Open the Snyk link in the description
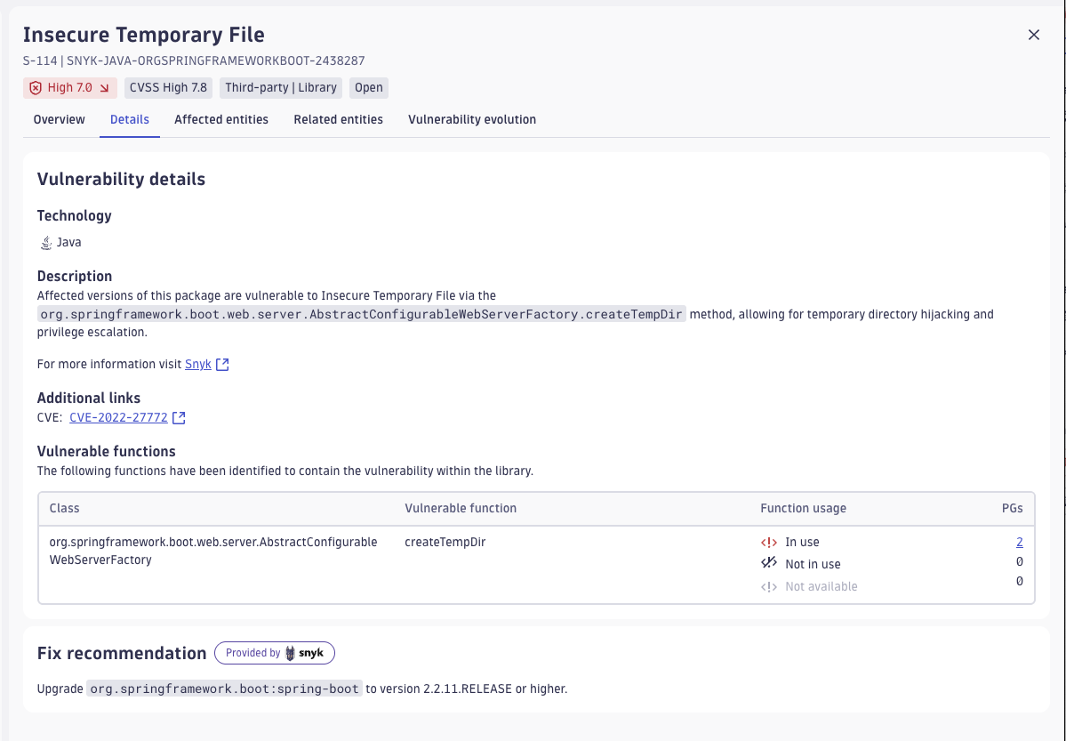1066x741 pixels. [x=197, y=364]
